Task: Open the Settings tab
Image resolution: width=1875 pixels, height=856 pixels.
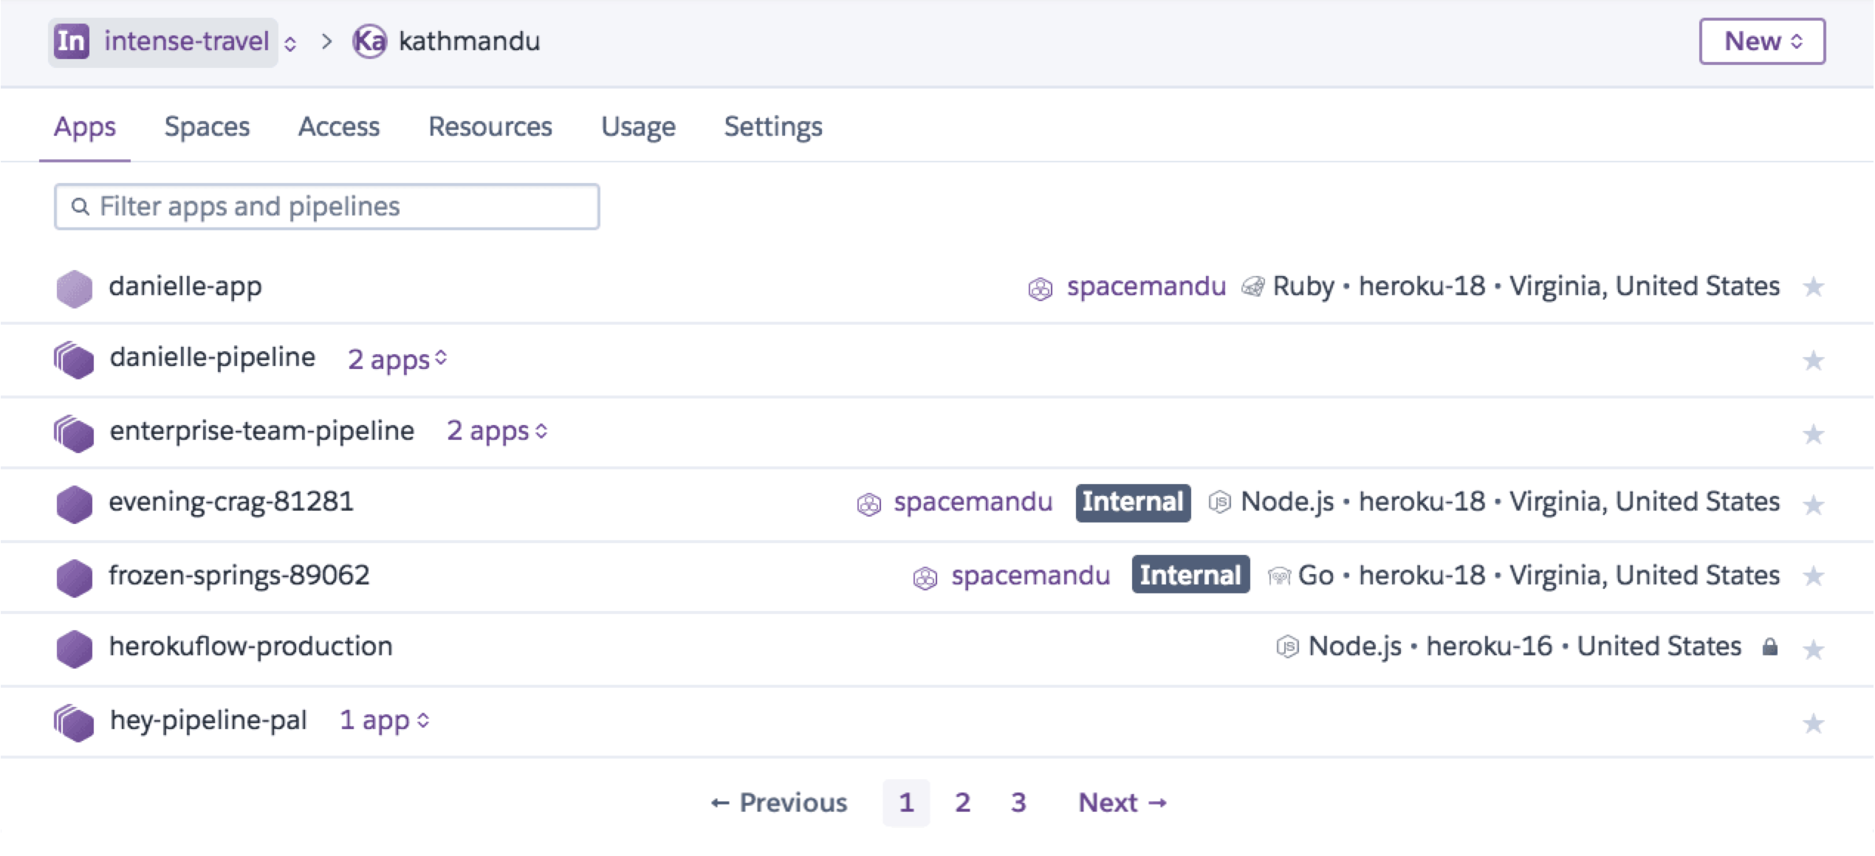Action: [773, 127]
